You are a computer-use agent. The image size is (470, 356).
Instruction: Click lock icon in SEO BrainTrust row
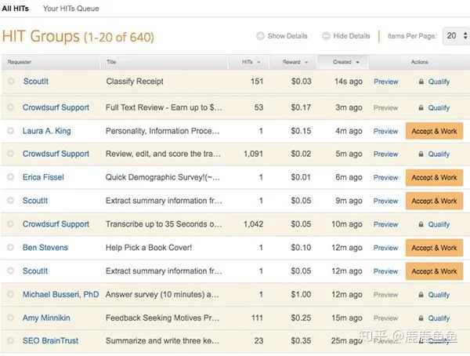(x=421, y=342)
